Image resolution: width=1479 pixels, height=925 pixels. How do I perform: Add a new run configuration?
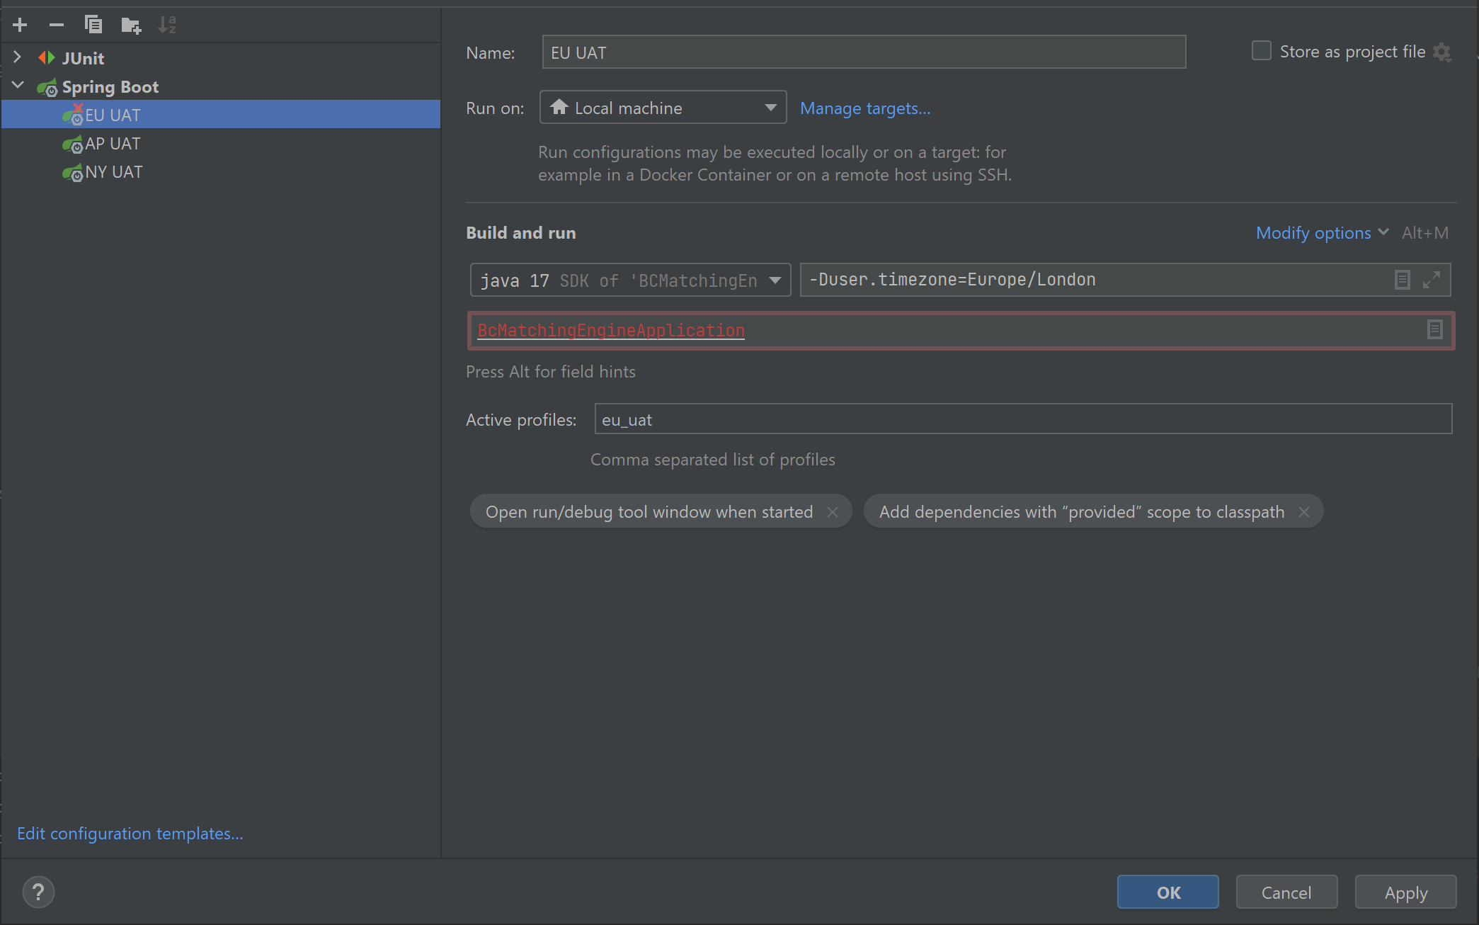[x=20, y=24]
